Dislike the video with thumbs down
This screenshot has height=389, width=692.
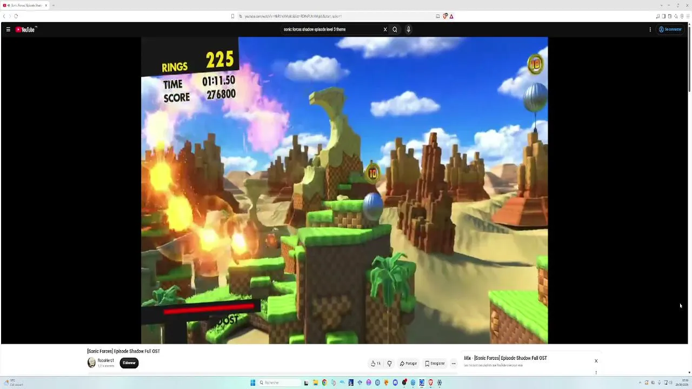coord(389,364)
